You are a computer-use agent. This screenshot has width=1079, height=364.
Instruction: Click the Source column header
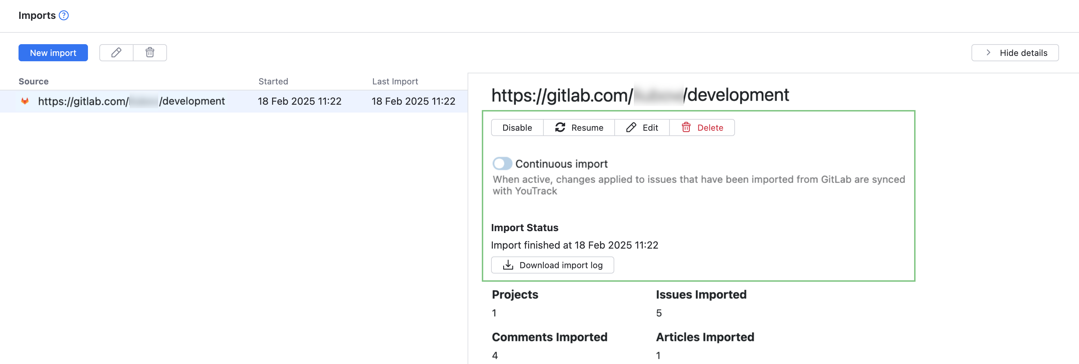[33, 81]
